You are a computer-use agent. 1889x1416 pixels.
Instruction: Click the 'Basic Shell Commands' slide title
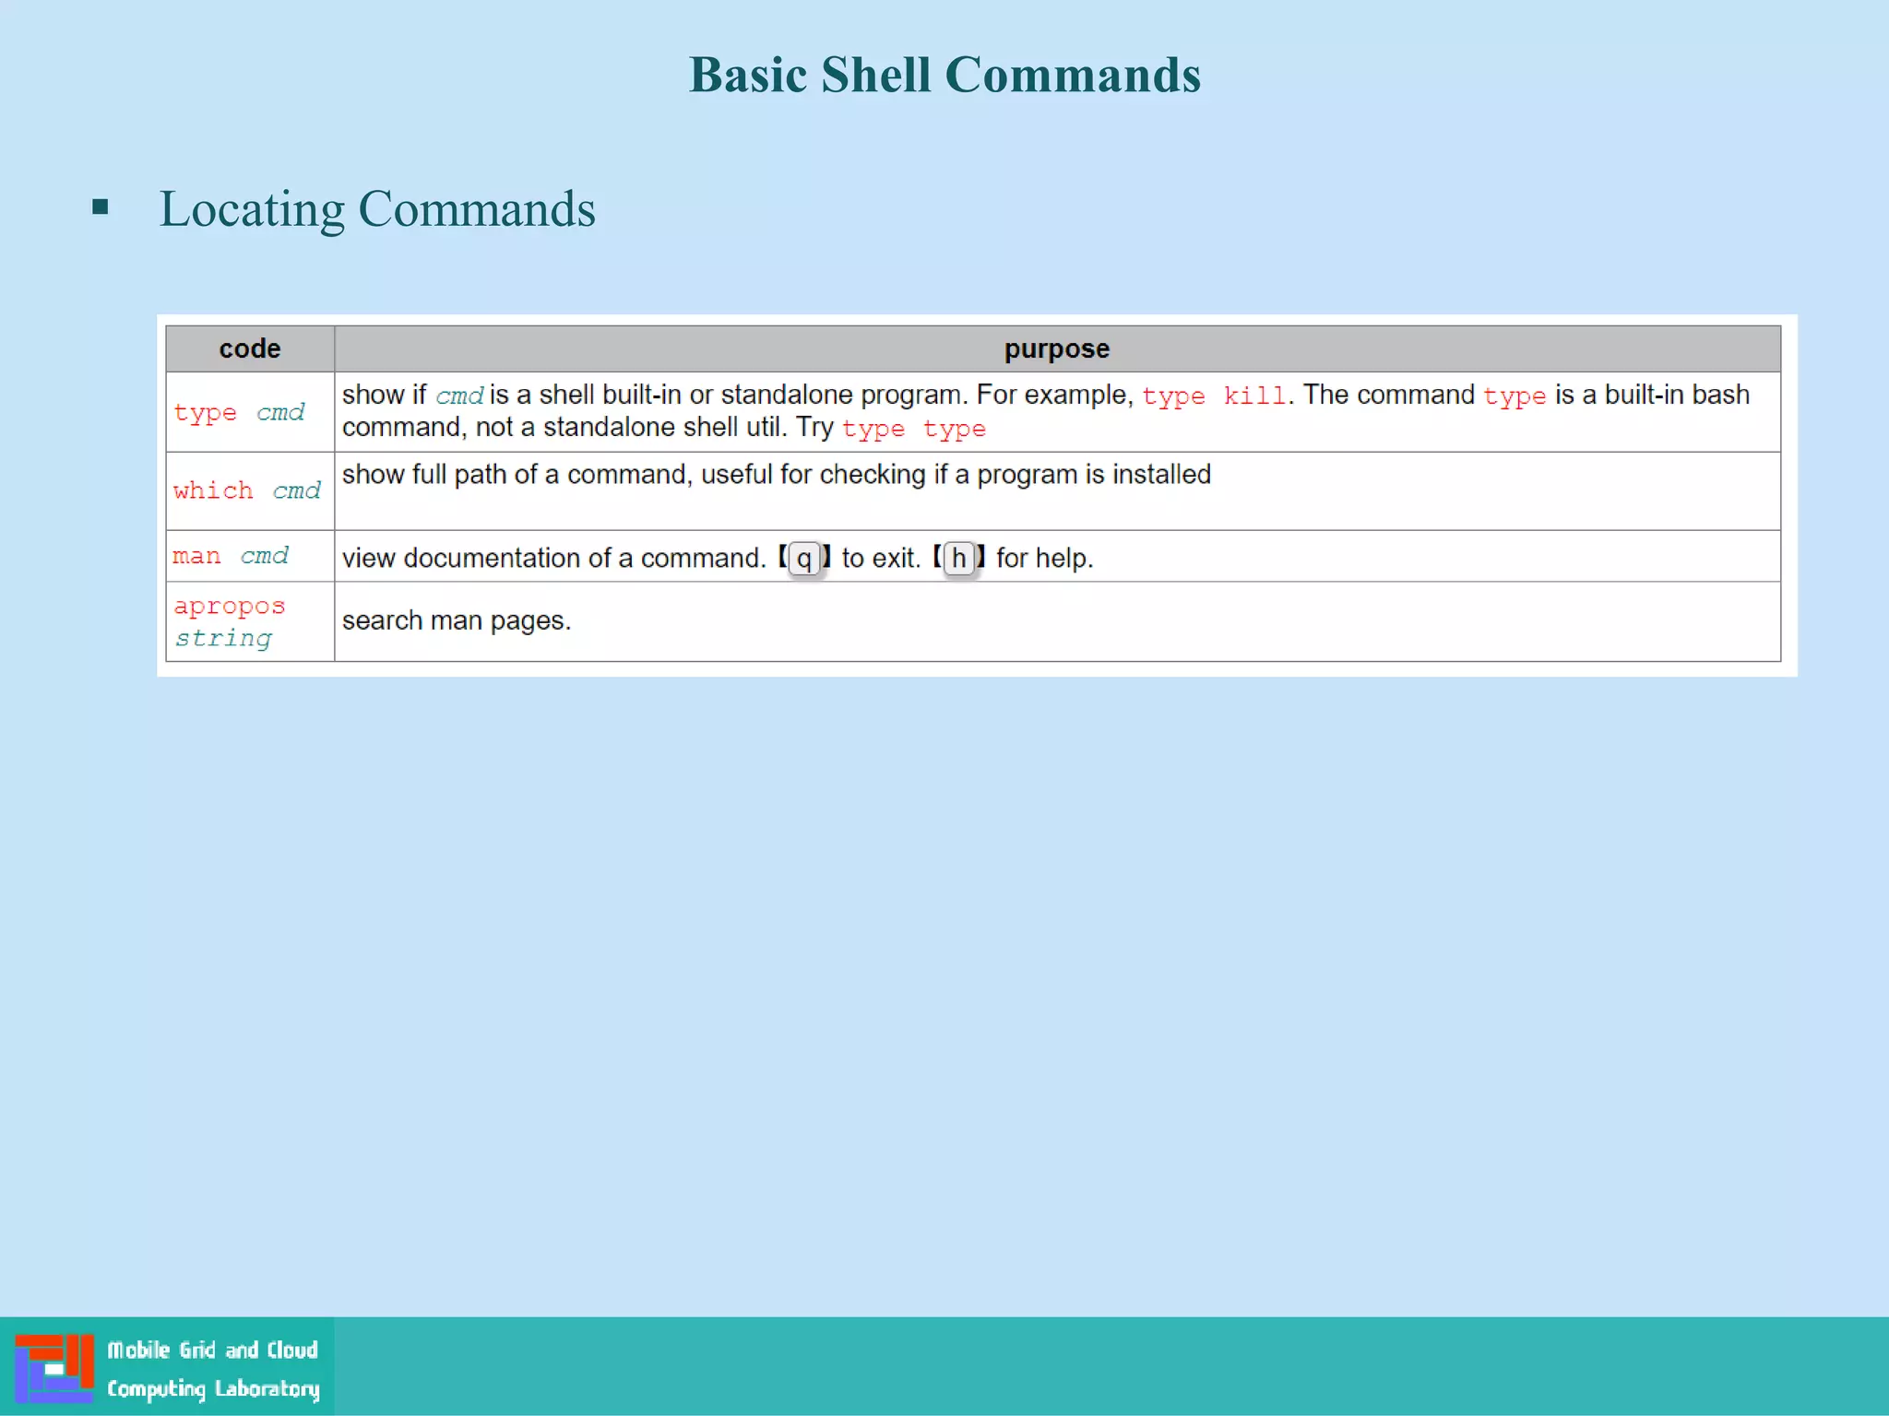click(x=944, y=75)
